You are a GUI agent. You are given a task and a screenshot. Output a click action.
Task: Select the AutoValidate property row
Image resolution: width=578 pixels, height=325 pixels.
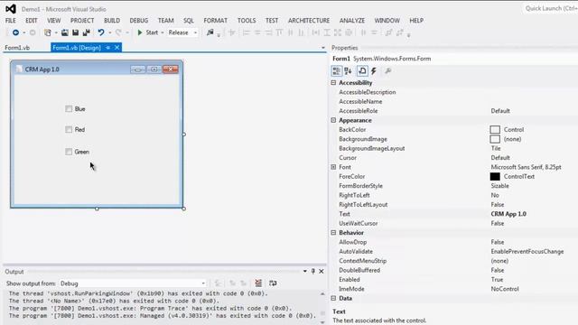[454, 251]
